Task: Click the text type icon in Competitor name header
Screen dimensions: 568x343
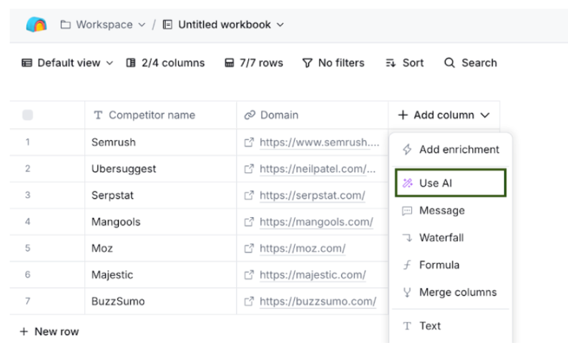Action: [98, 115]
